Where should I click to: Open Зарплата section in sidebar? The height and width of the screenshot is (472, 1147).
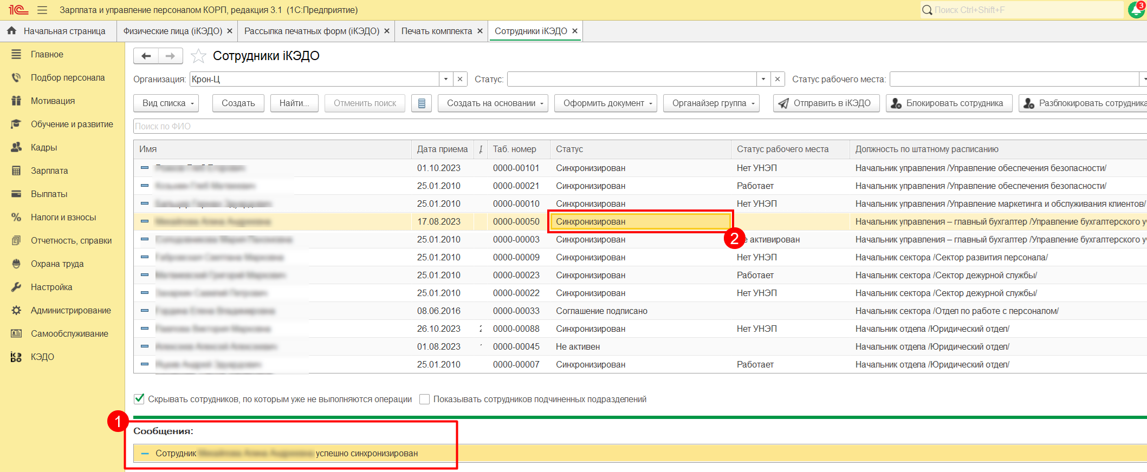[49, 171]
